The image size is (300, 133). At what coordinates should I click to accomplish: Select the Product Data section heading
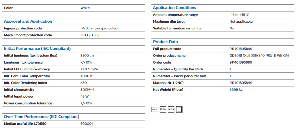pyautogui.click(x=165, y=42)
